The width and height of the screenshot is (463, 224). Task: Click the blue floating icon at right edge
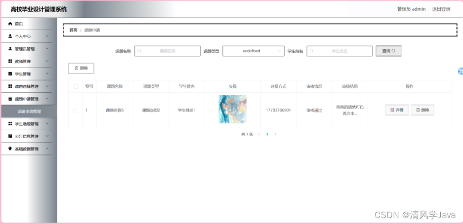pos(461,71)
